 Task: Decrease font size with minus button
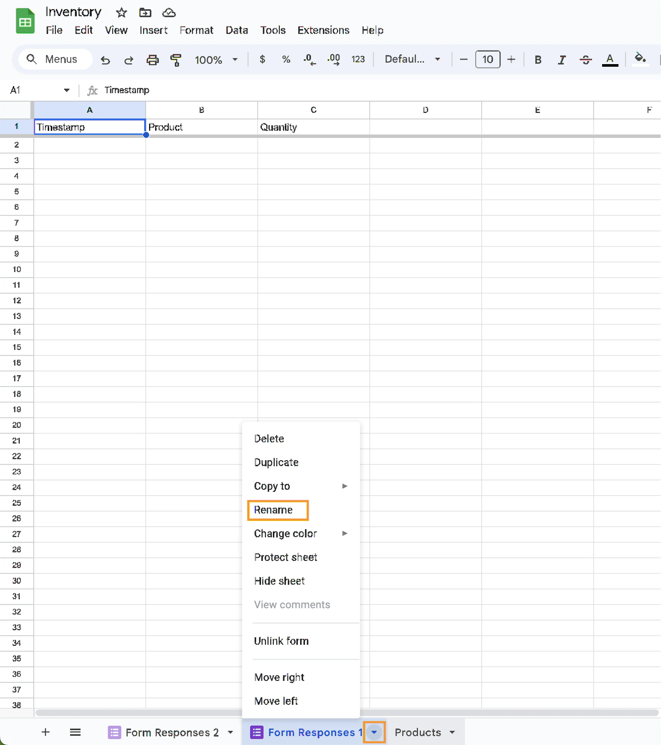click(x=463, y=59)
